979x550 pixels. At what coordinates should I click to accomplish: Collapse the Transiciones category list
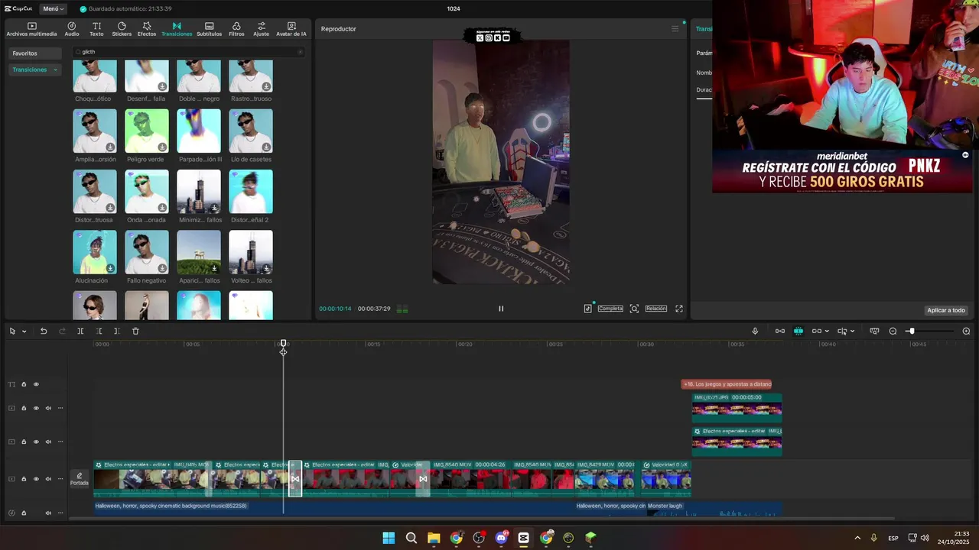(x=55, y=70)
